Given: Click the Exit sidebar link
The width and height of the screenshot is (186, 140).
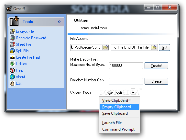Looking at the screenshot, I should (19, 83).
